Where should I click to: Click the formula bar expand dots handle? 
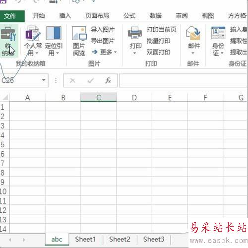coord(56,80)
